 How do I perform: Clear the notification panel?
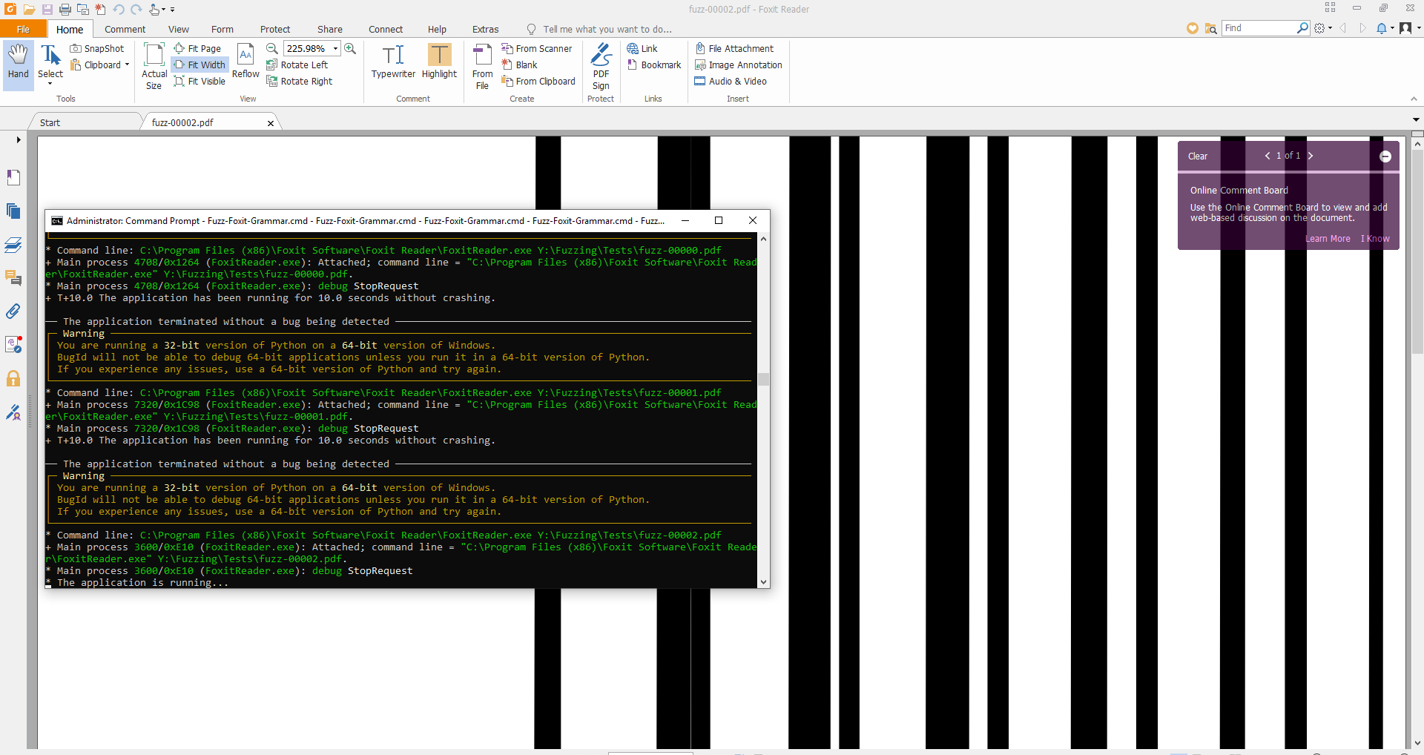[x=1197, y=156]
